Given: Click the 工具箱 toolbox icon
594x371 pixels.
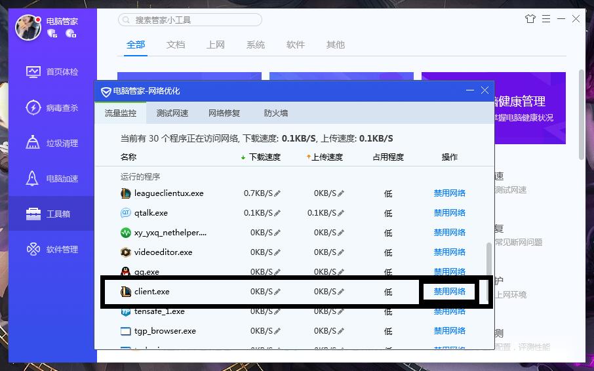Looking at the screenshot, I should (33, 214).
